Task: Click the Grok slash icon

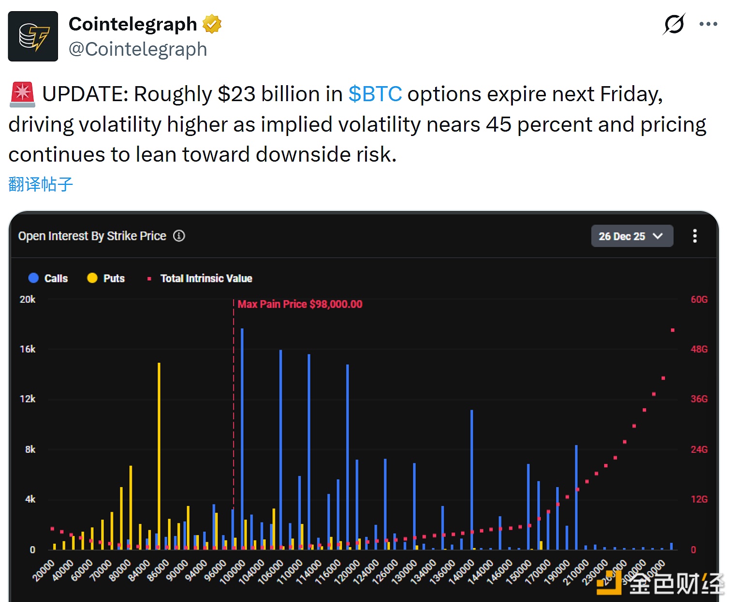Action: pos(674,24)
